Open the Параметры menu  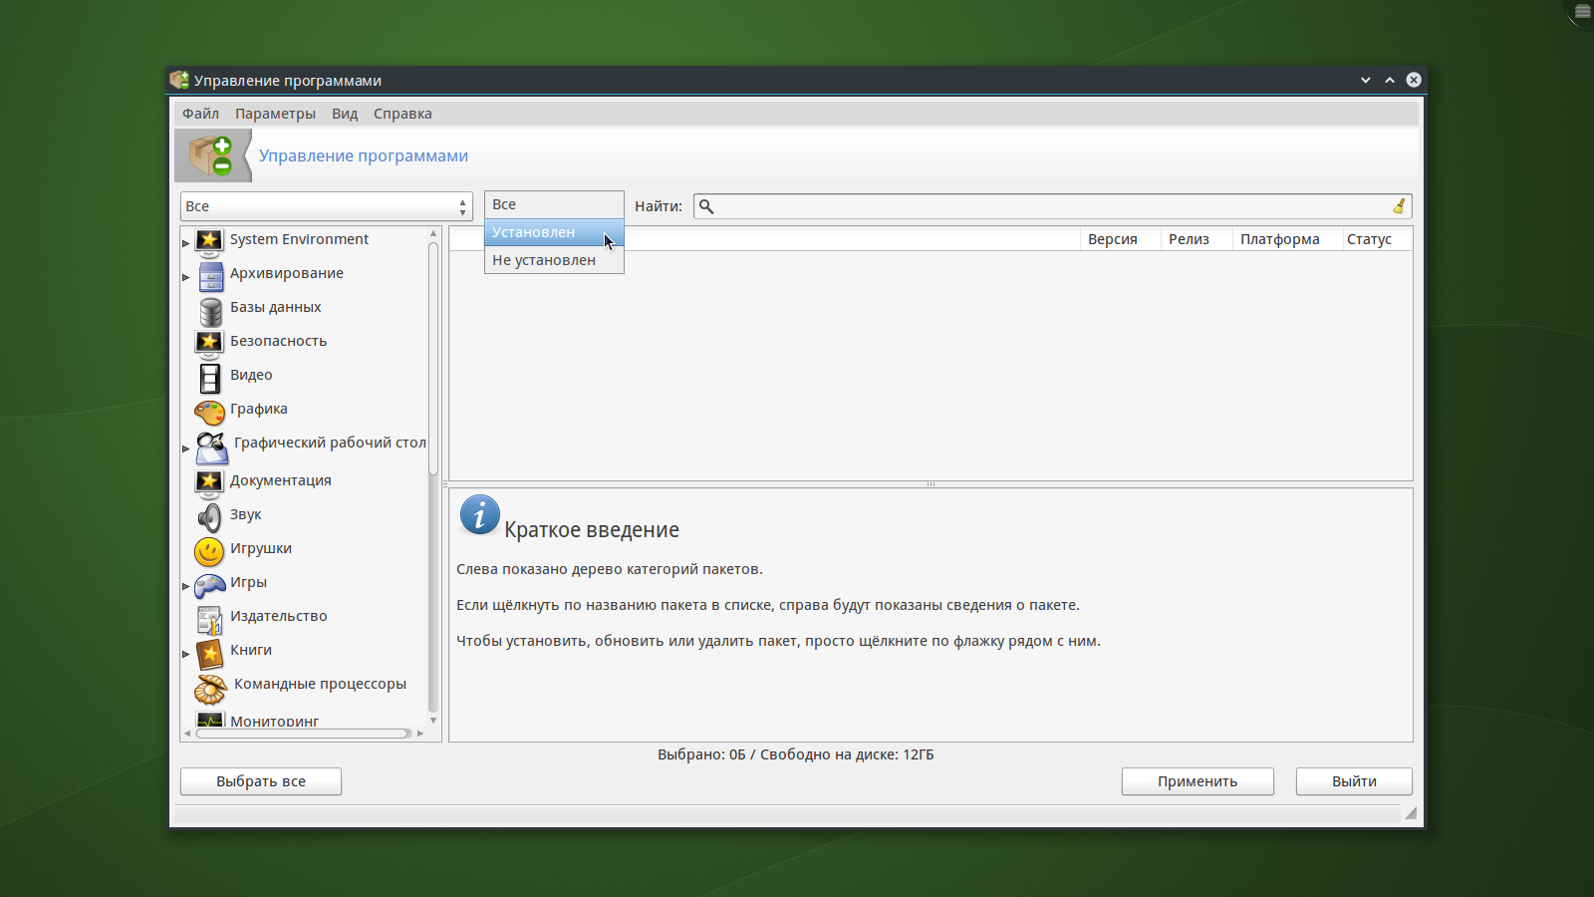pos(275,114)
